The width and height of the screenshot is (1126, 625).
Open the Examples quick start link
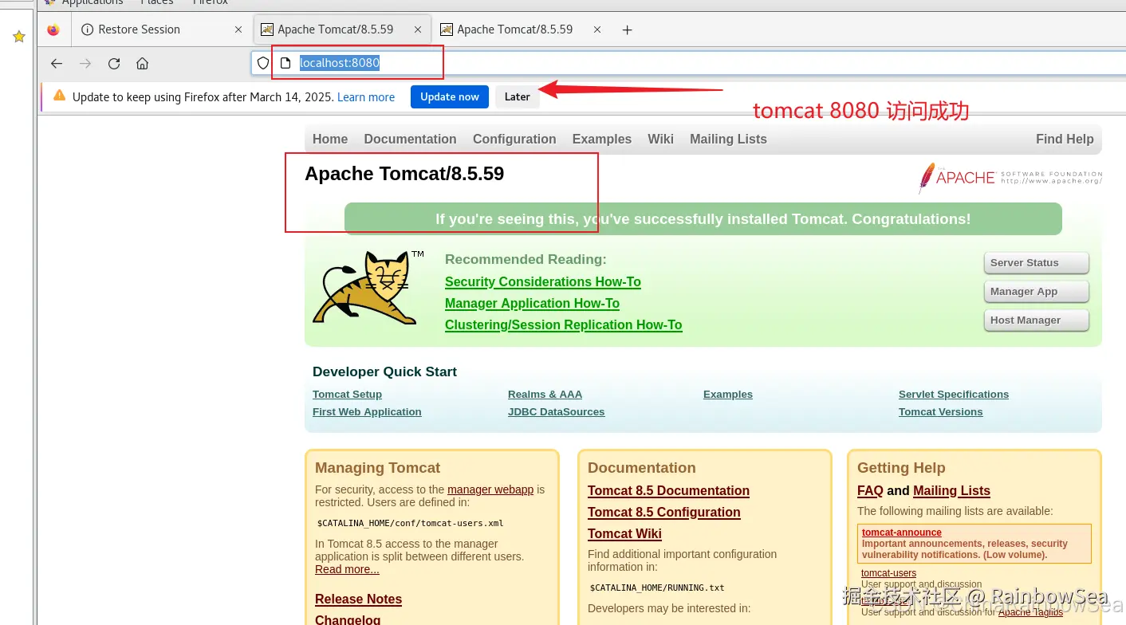[x=728, y=395]
